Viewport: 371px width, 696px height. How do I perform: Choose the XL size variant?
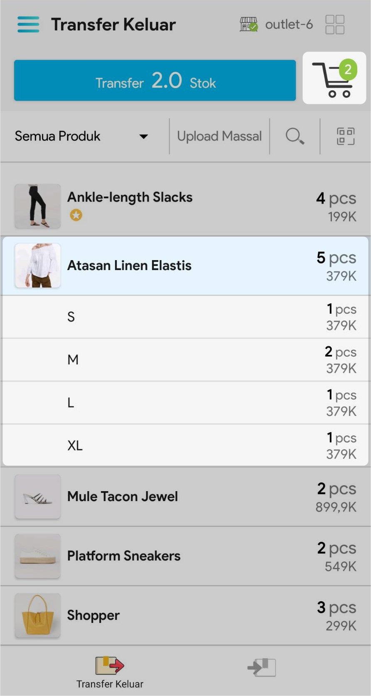point(185,445)
